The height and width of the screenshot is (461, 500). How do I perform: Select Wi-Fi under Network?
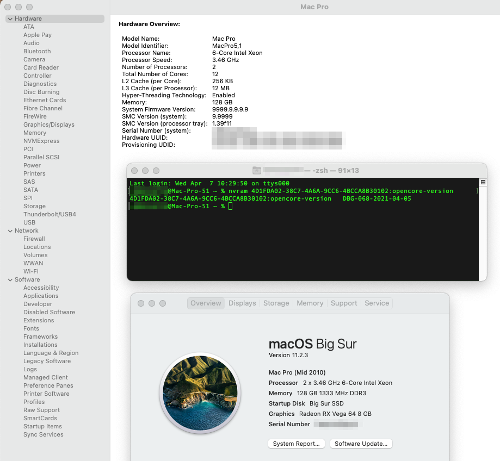click(30, 271)
